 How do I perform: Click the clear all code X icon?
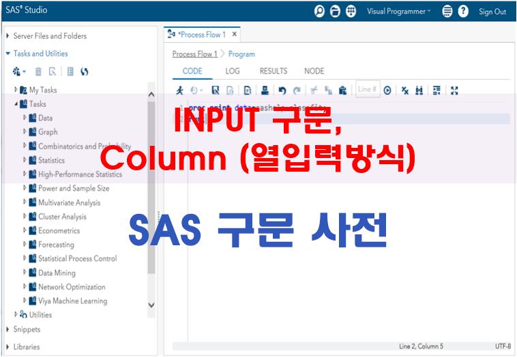(x=405, y=90)
